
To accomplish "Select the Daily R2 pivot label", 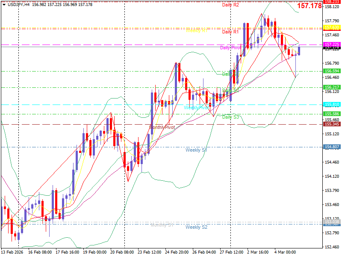I will pyautogui.click(x=230, y=5).
